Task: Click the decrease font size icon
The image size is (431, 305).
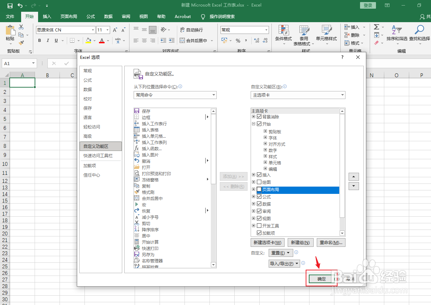Action: [123, 30]
